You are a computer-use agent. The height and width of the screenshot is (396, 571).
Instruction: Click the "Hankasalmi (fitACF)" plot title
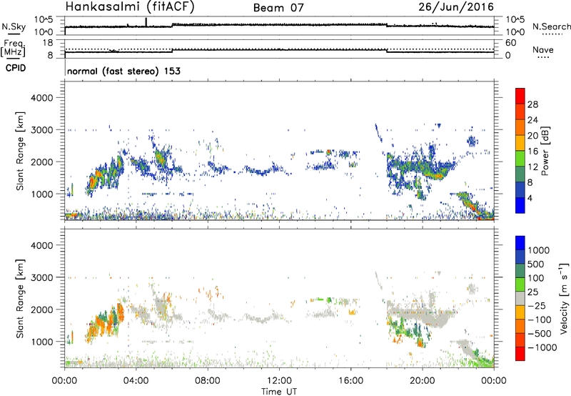130,7
